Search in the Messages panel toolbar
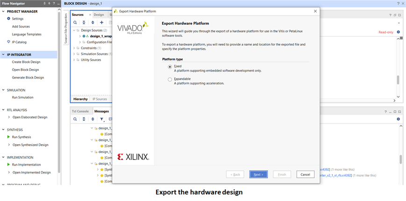406x201 pixels. (x=75, y=119)
